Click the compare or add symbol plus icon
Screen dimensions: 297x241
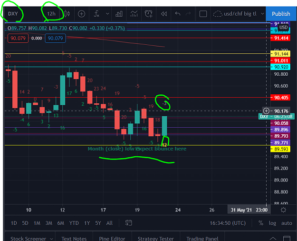tap(81, 14)
